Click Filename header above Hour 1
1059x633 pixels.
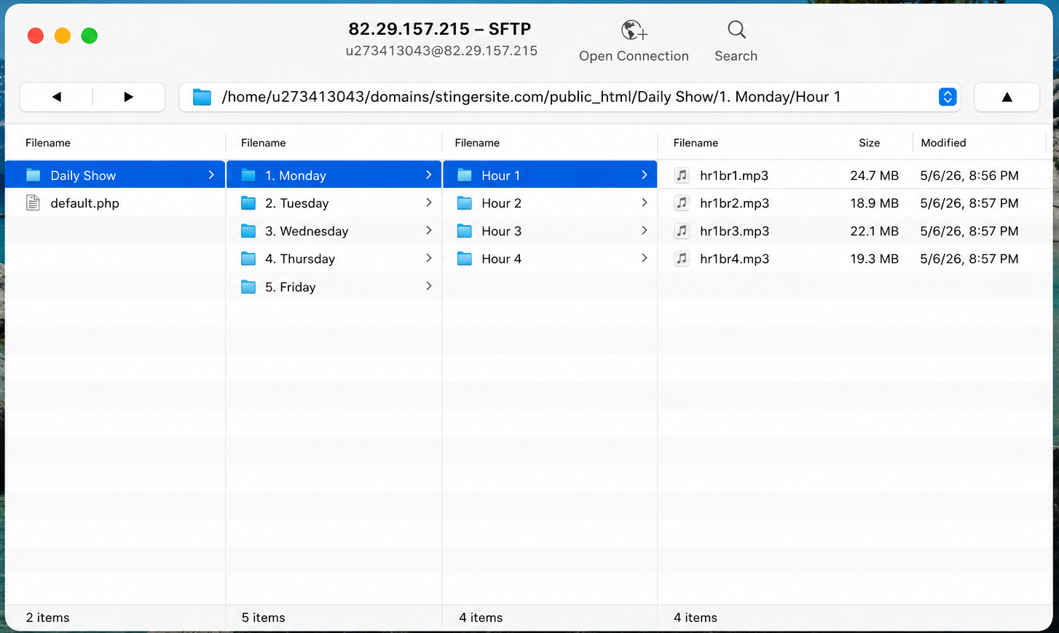477,143
